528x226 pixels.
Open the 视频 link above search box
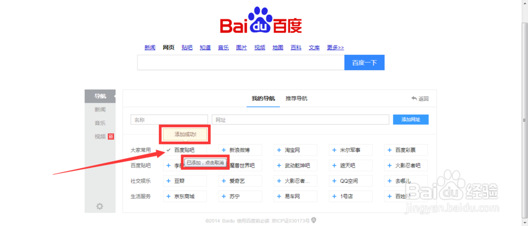pyautogui.click(x=260, y=48)
